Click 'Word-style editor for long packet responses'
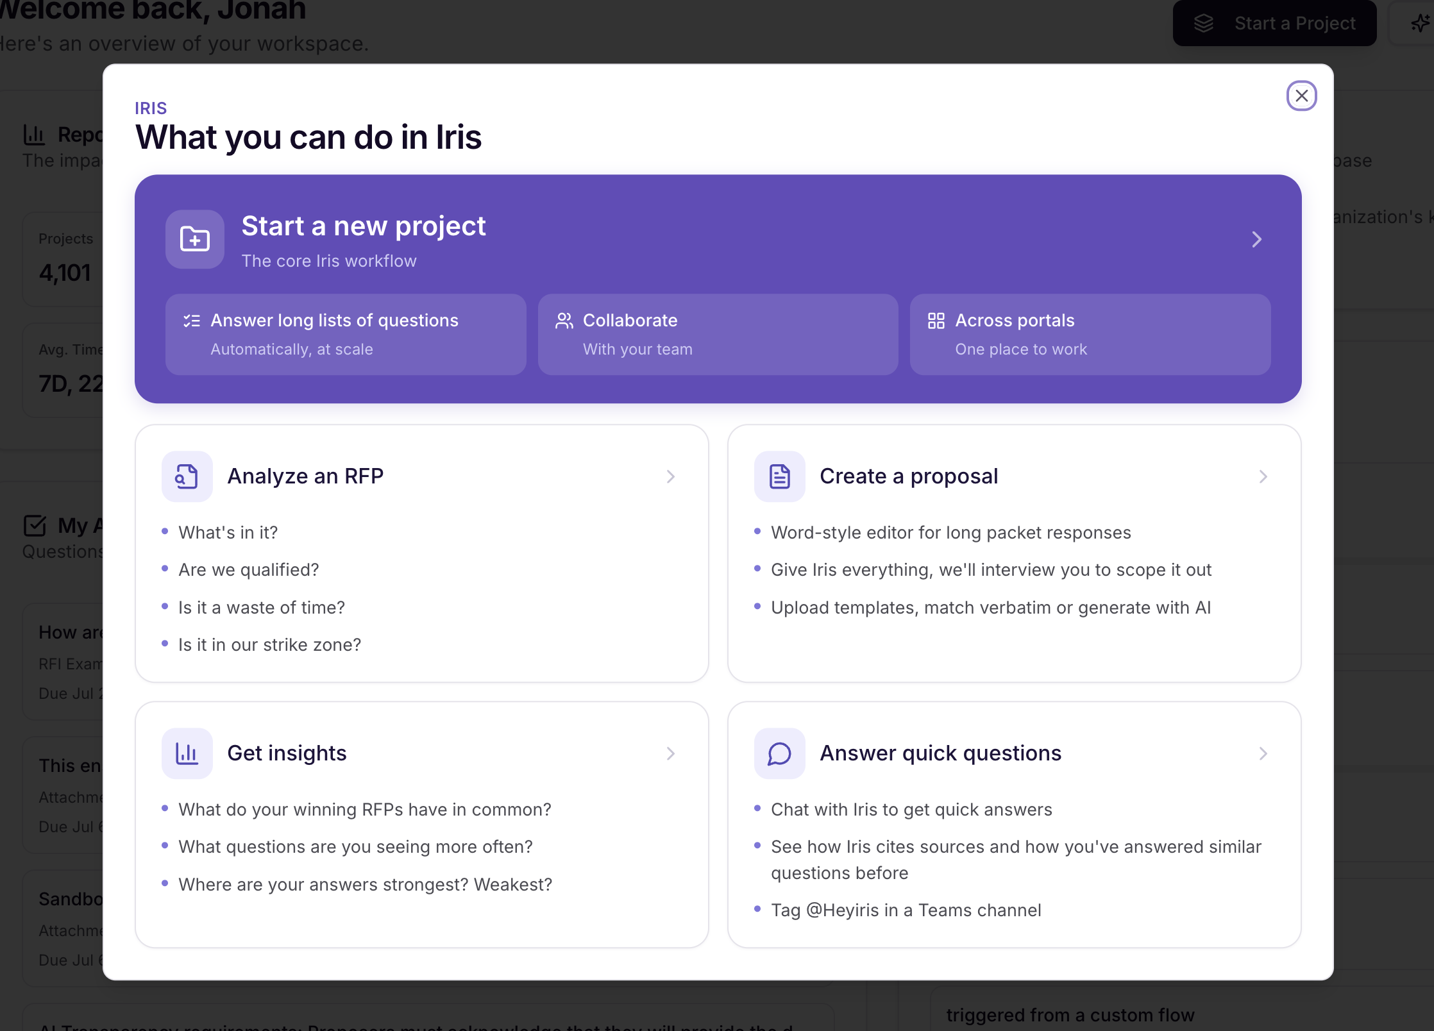Screen dimensions: 1434x1031 950,533
